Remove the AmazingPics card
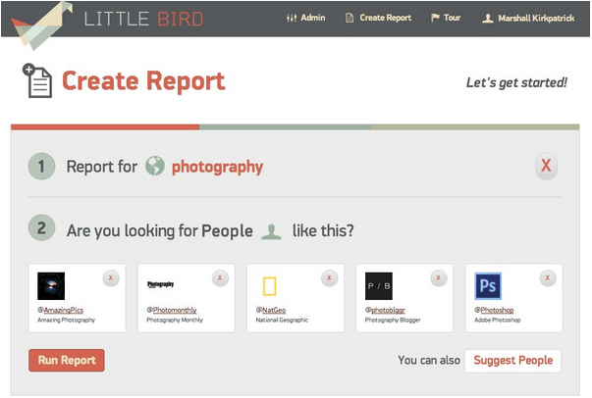This screenshot has height=398, width=592. (111, 278)
